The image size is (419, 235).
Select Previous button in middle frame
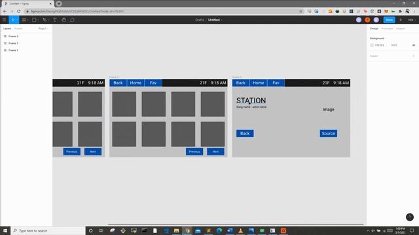[194, 151]
